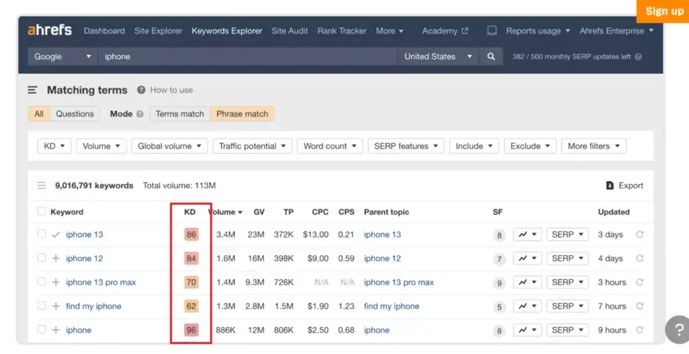Click the iphone 13 keyword link
The image size is (689, 354).
[84, 234]
